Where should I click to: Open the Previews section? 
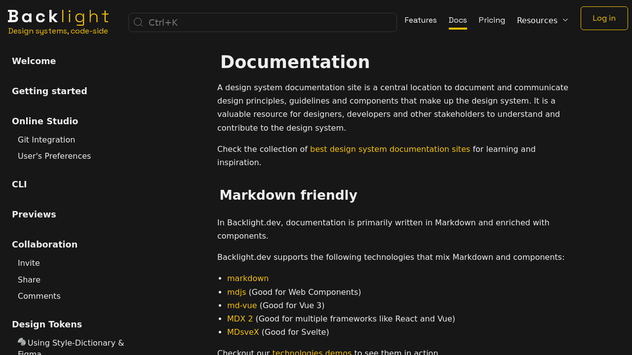click(34, 214)
